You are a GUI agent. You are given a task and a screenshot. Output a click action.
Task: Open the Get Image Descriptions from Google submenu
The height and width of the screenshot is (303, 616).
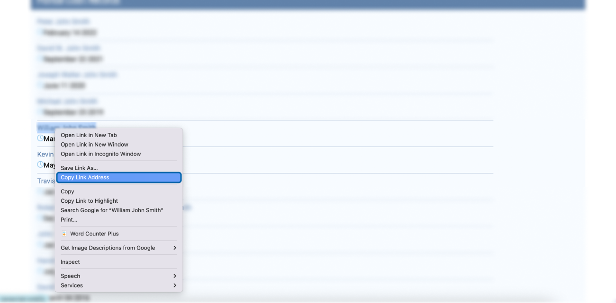pyautogui.click(x=118, y=248)
